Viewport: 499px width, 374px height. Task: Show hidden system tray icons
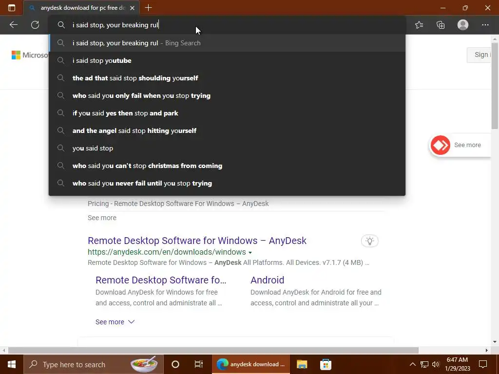(412, 364)
